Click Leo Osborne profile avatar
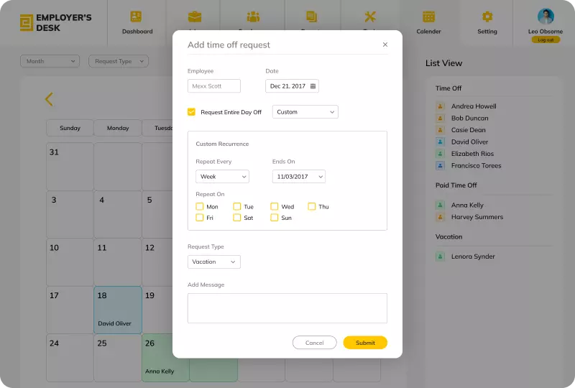Screen dimensions: 575x388 click(546, 17)
